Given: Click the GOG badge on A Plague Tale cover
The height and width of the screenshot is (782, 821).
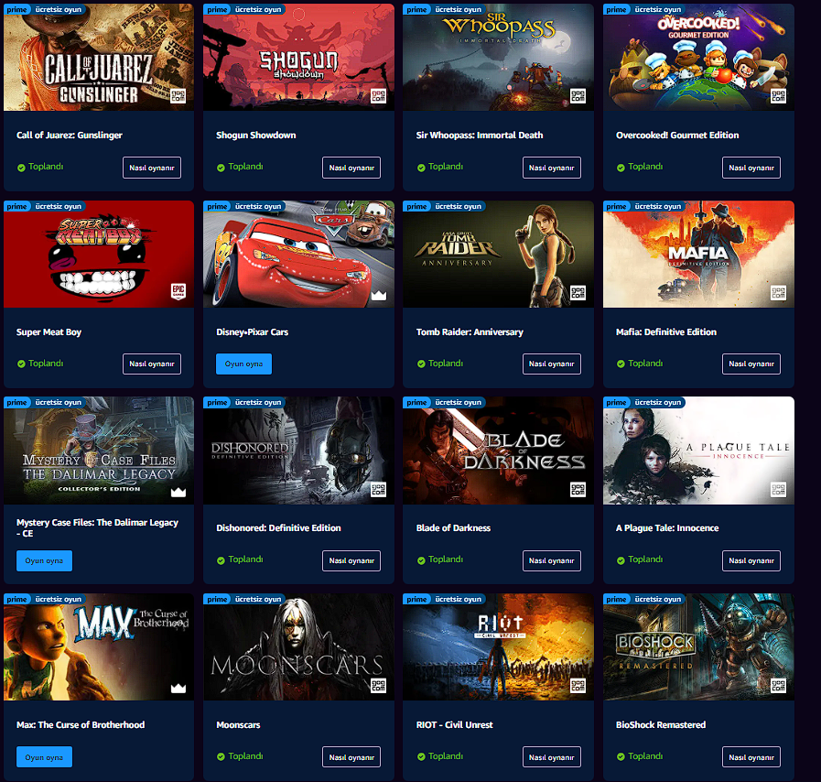Looking at the screenshot, I should pos(778,489).
